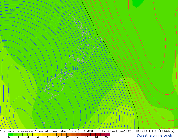
Task: Click the forecast date 05-06-2026
Action: [x=121, y=131]
